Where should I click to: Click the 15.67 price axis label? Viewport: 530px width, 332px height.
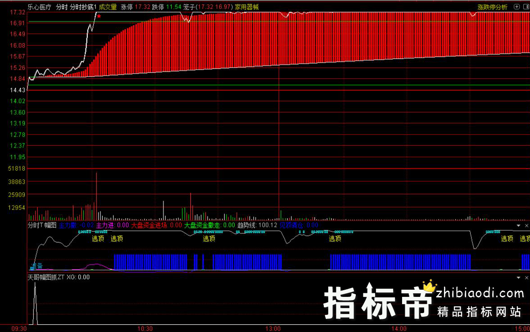coord(17,56)
